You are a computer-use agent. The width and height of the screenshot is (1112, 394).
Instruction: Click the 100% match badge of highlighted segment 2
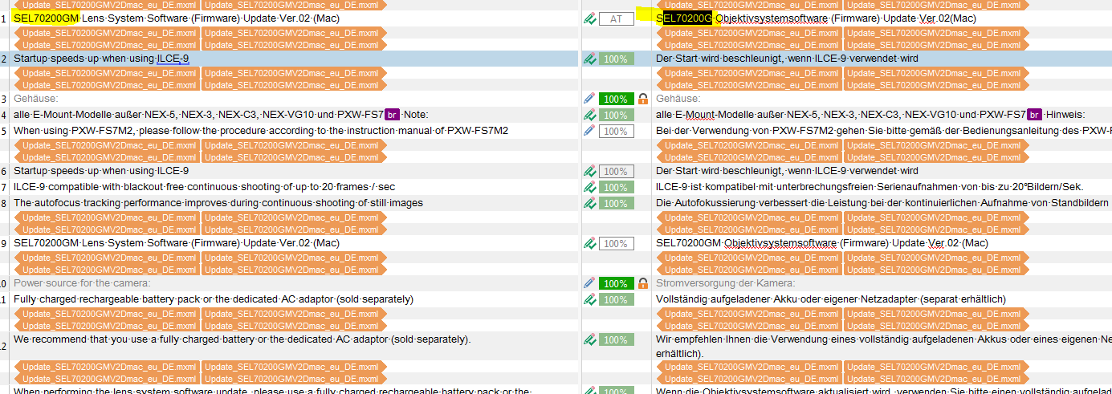click(617, 59)
